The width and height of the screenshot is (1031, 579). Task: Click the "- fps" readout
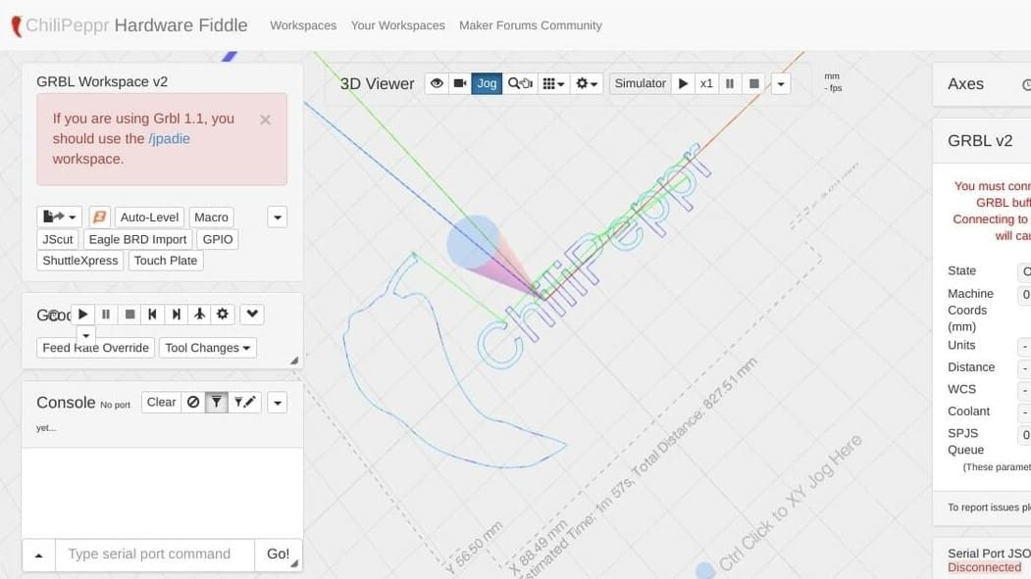tap(833, 88)
